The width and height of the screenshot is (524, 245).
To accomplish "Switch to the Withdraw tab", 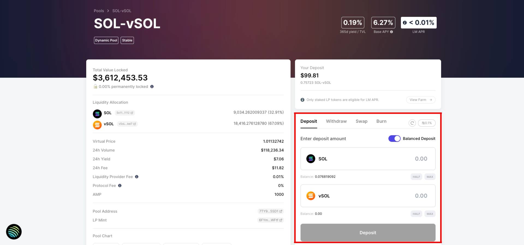I will [x=336, y=121].
